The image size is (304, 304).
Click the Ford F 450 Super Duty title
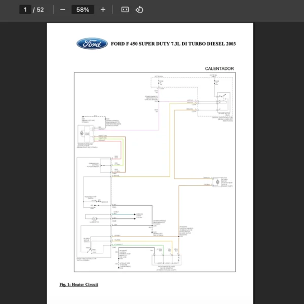pos(173,44)
